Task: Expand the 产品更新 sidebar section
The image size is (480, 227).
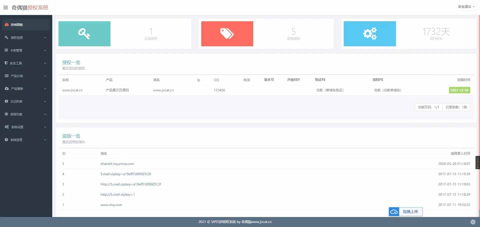Action: (x=17, y=89)
